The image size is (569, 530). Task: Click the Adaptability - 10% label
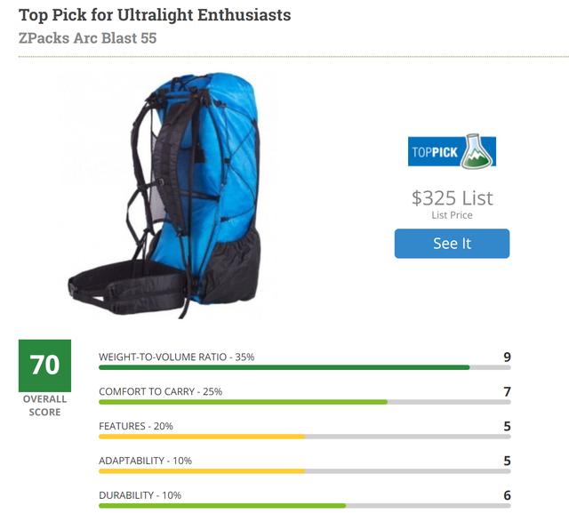(145, 461)
